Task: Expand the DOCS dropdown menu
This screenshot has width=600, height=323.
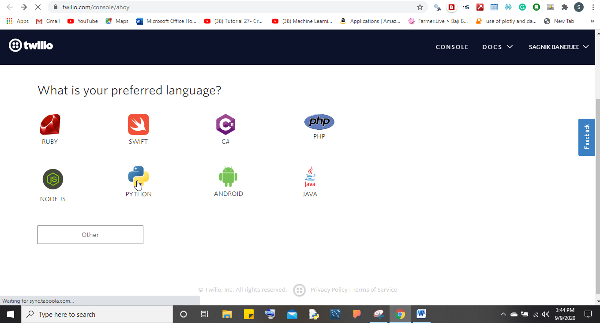Action: pyautogui.click(x=497, y=47)
